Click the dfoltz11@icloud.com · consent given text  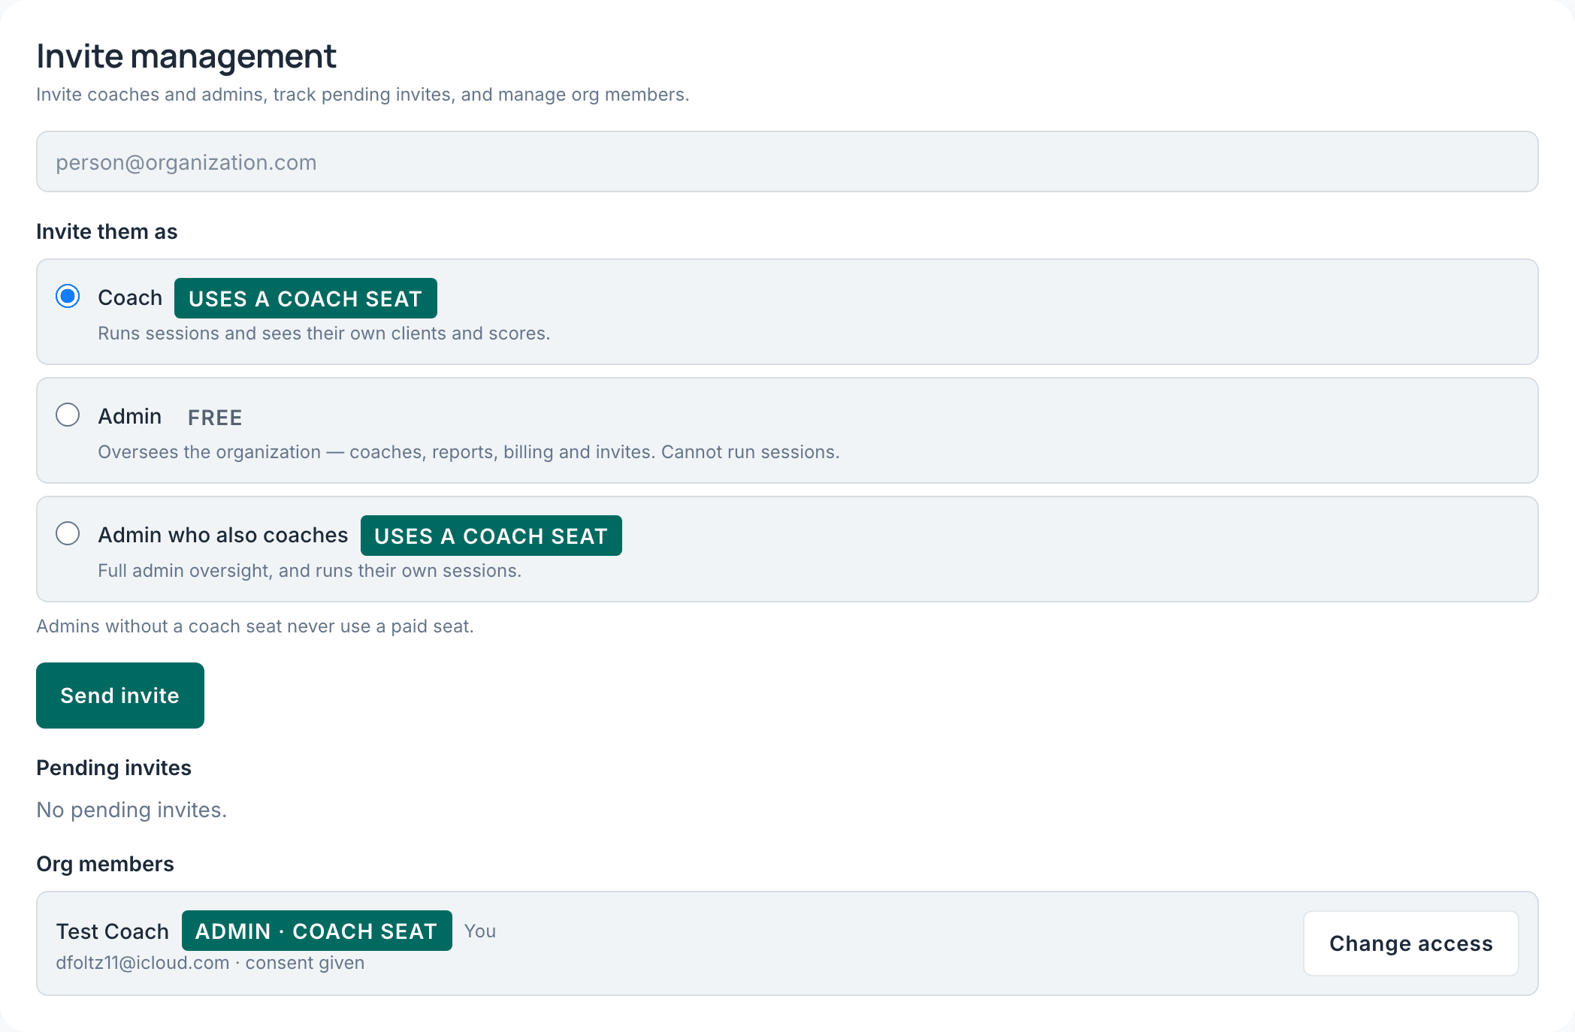point(210,963)
